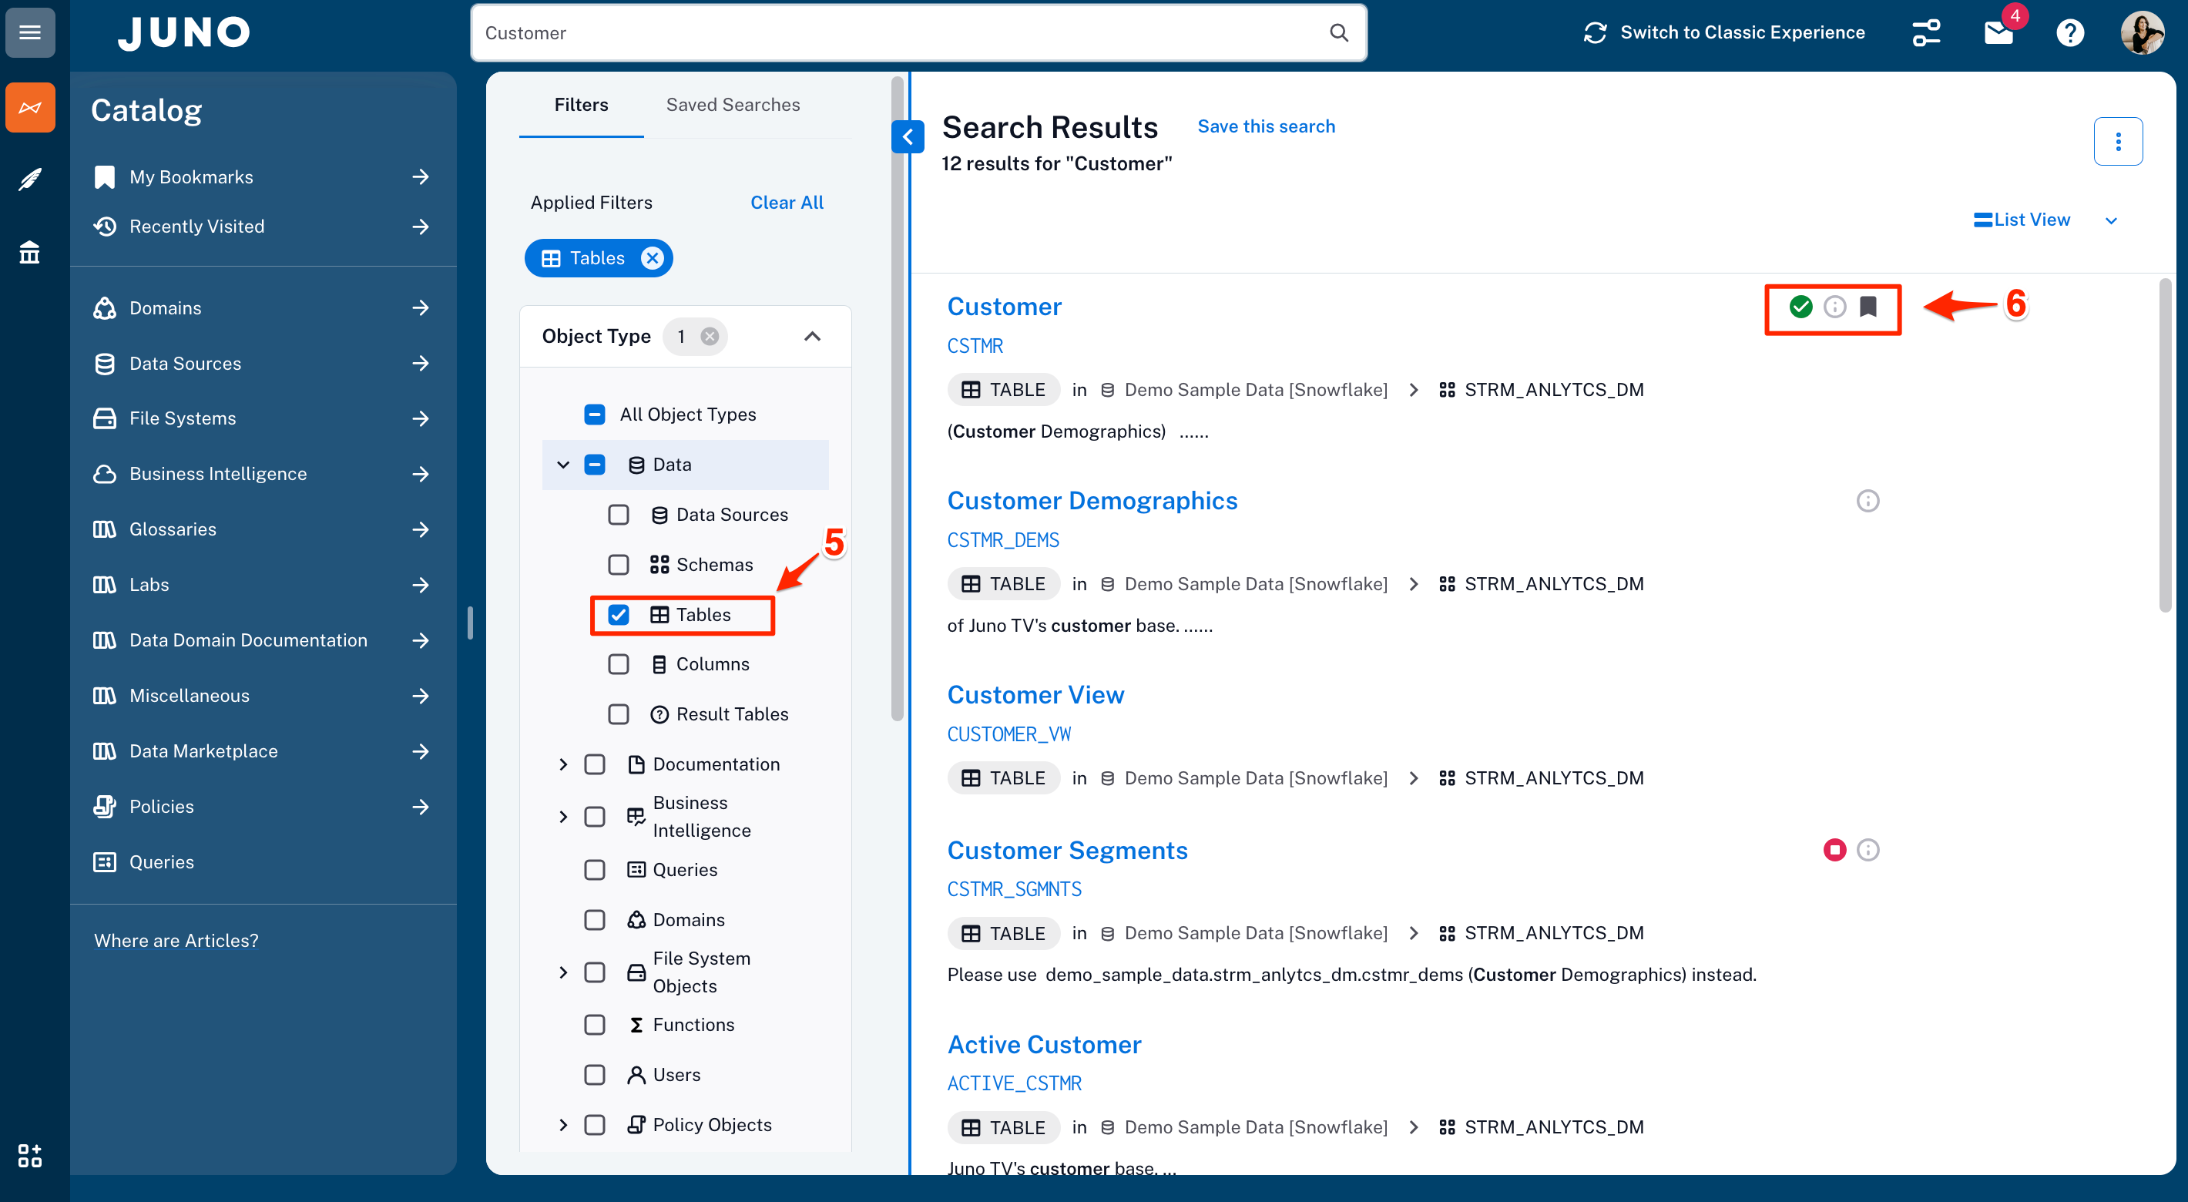Click info icon on Customer Demographics result
This screenshot has width=2188, height=1202.
point(1867,501)
